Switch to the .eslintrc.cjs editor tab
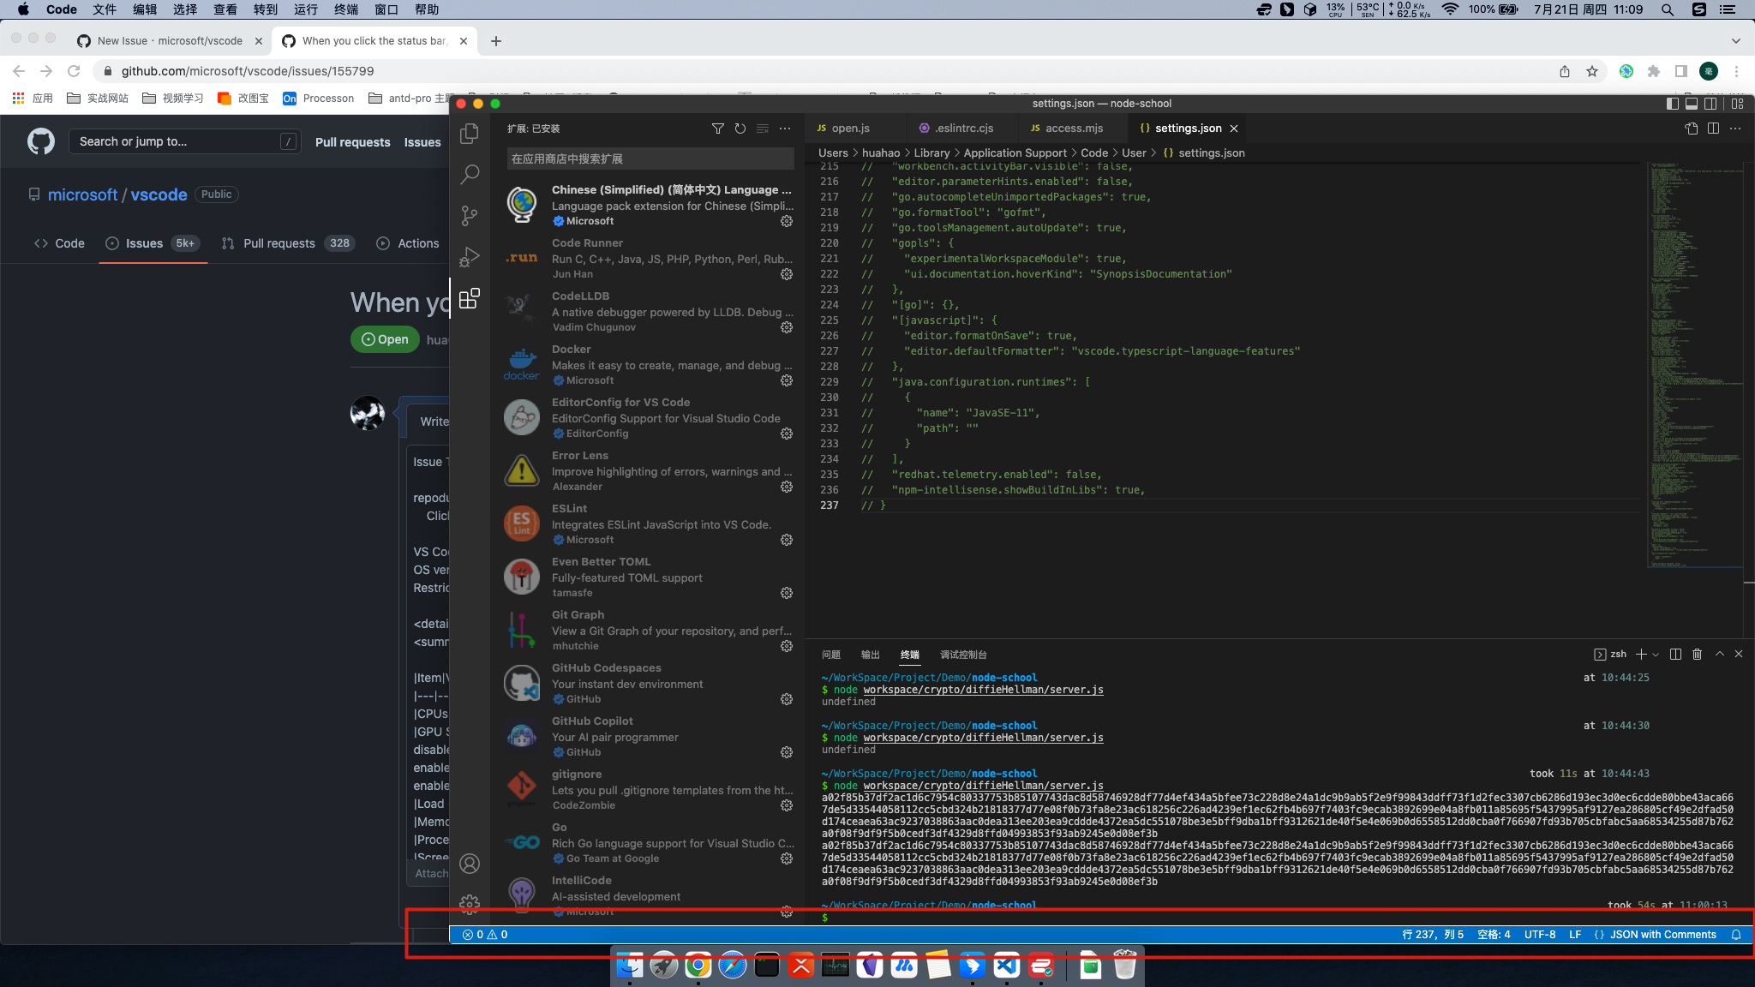This screenshot has height=987, width=1755. (x=962, y=128)
